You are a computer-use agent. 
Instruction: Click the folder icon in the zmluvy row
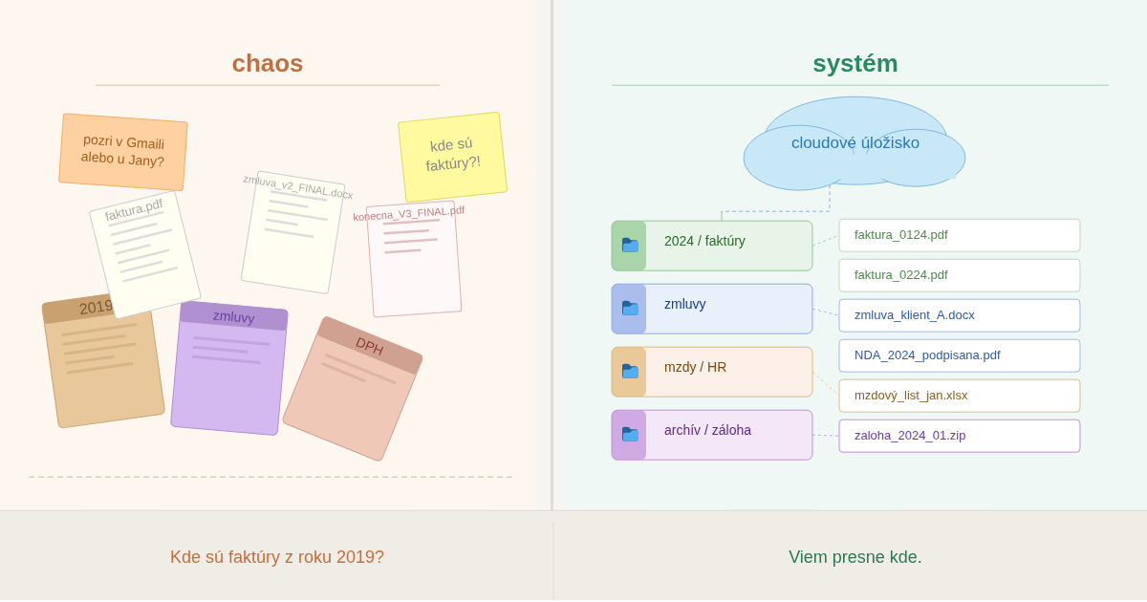point(630,309)
